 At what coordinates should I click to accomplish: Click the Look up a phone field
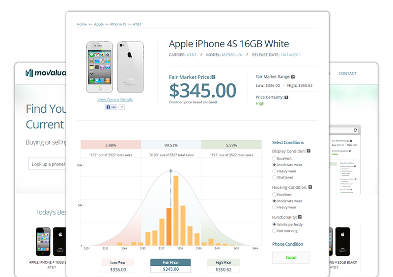tap(48, 164)
